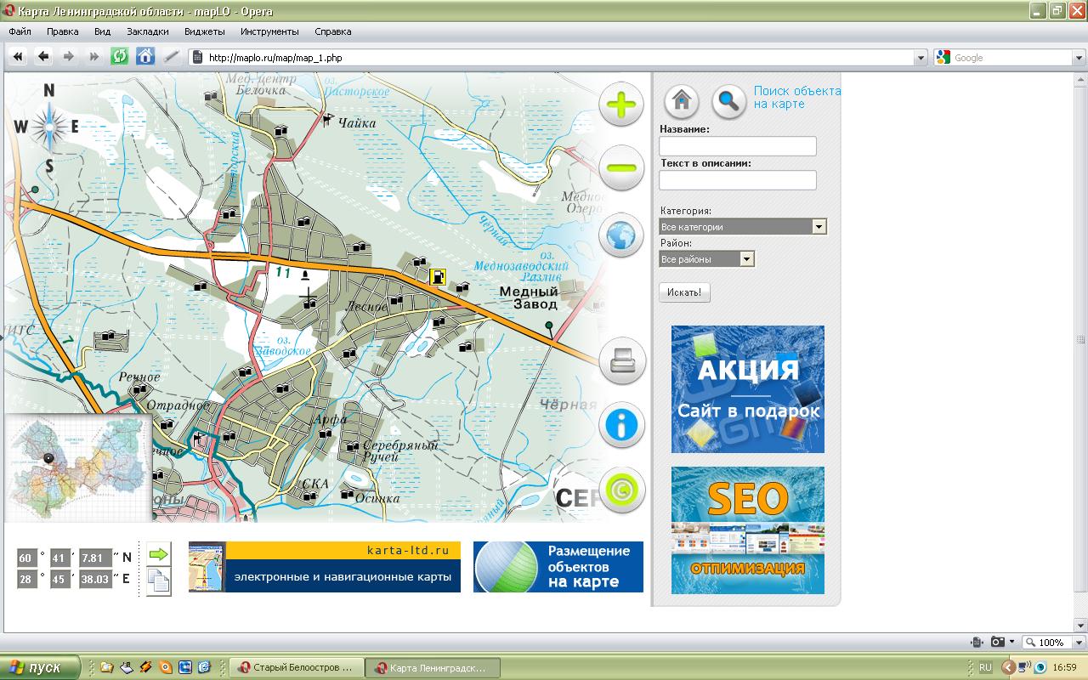1088x680 pixels.
Task: Switch to 'Старый Белоостров' taskbar window
Action: point(297,667)
